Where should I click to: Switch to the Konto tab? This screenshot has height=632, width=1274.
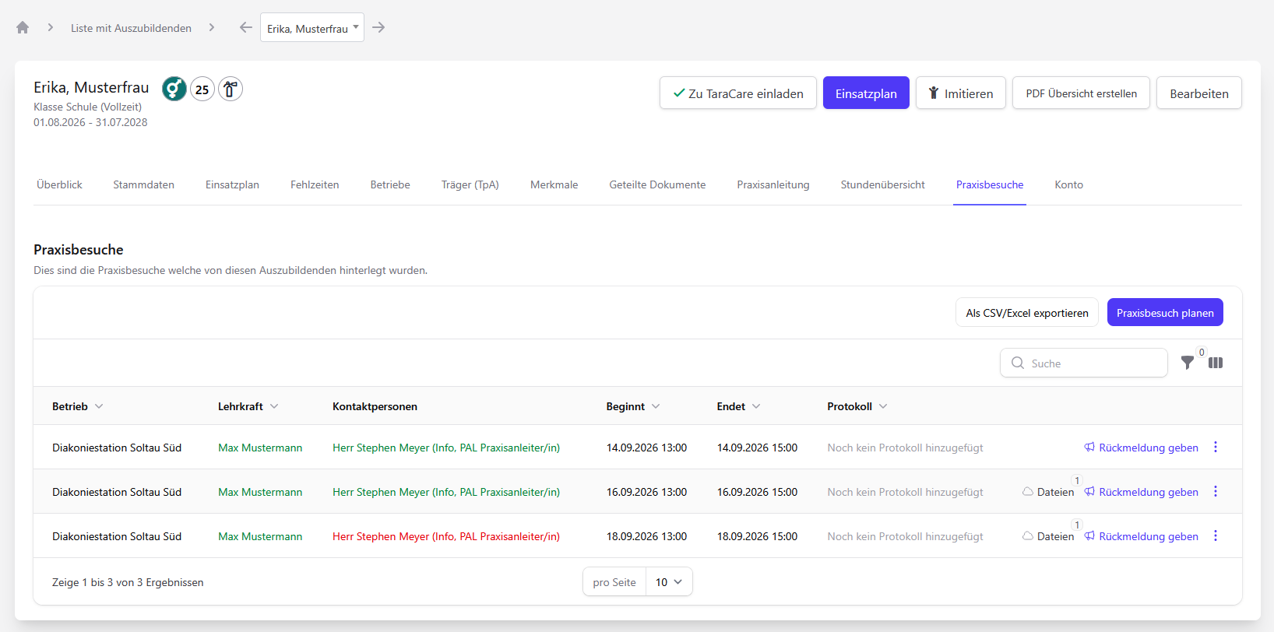coord(1069,184)
